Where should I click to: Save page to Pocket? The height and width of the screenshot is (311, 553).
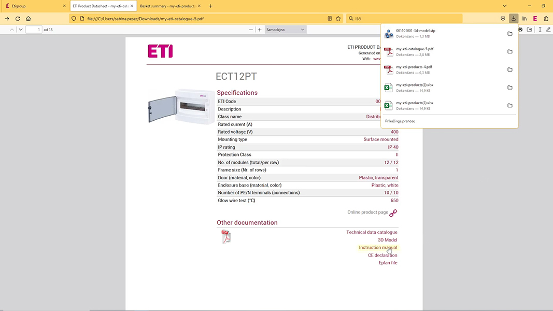click(x=502, y=18)
